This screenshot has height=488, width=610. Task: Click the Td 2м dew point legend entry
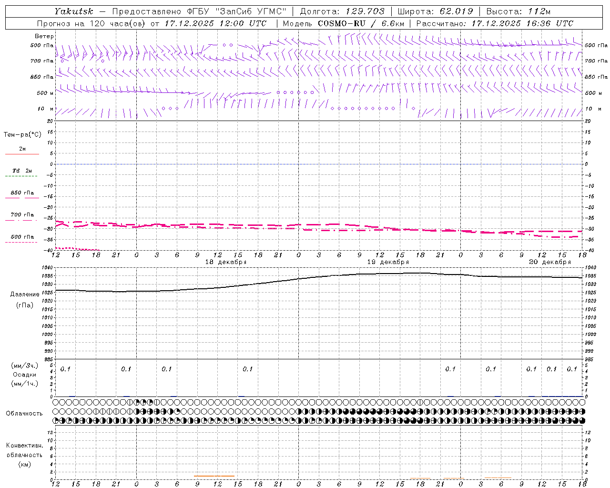[22, 173]
